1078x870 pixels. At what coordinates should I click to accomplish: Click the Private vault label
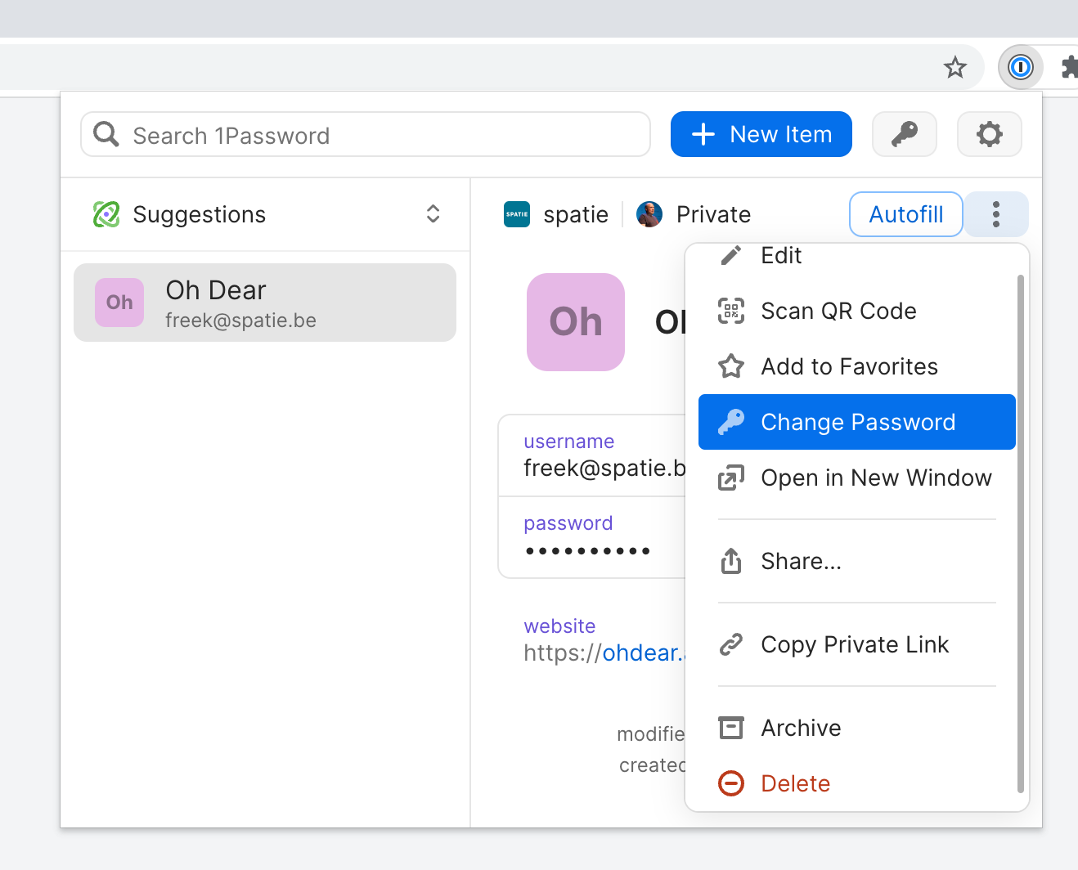click(x=713, y=214)
